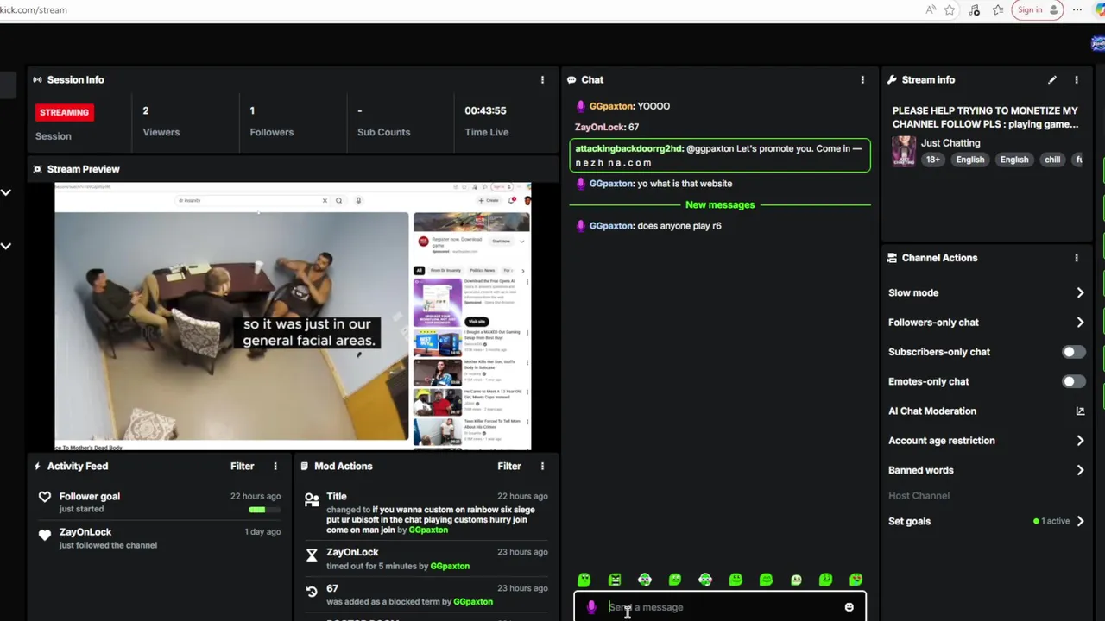Click GGpaxton link in timed out entry

tap(450, 567)
